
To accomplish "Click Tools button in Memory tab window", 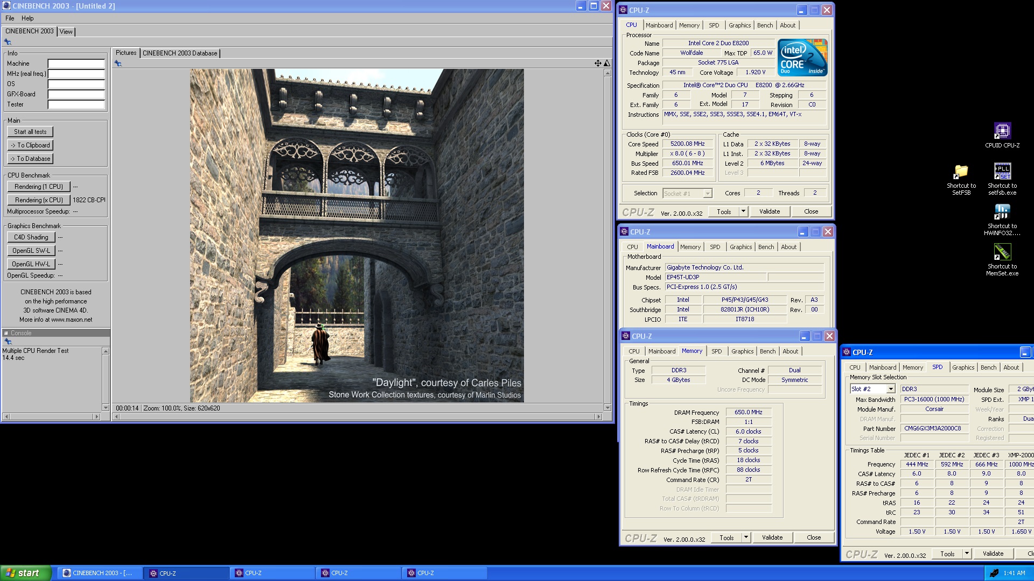I will click(726, 537).
